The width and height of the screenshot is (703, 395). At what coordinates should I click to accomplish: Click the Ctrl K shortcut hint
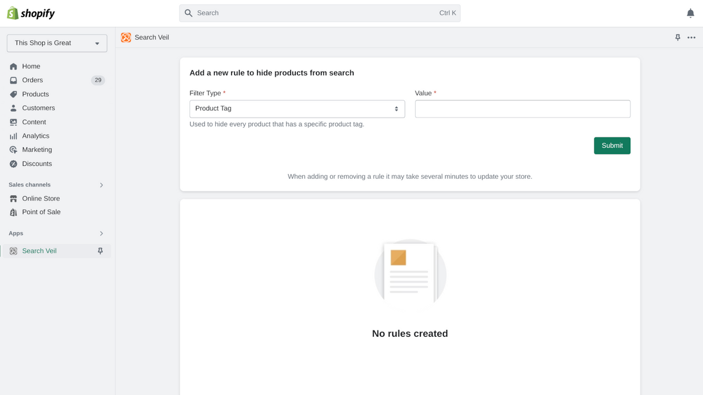click(448, 13)
